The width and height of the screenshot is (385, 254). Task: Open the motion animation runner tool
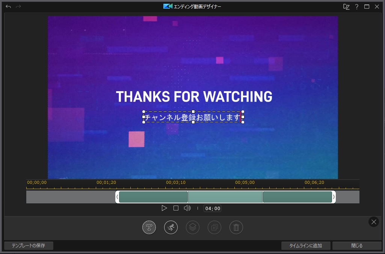(x=171, y=227)
